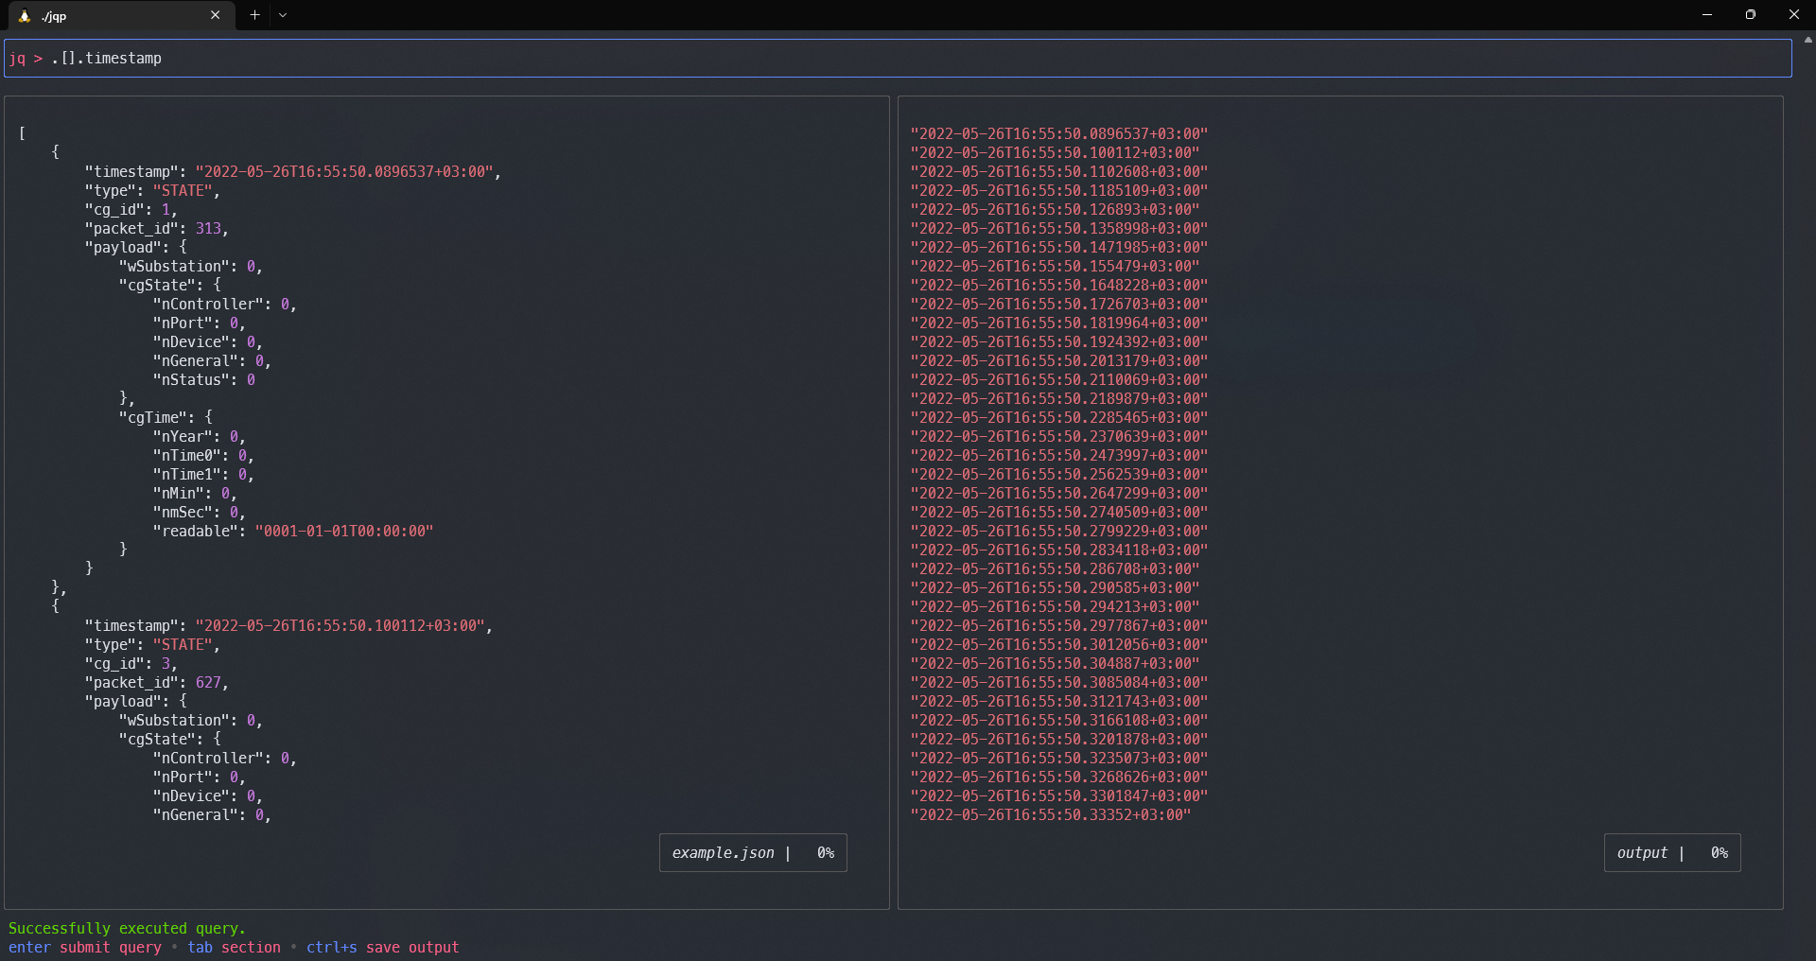
Task: Click the output scroll indicator
Action: point(1672,852)
